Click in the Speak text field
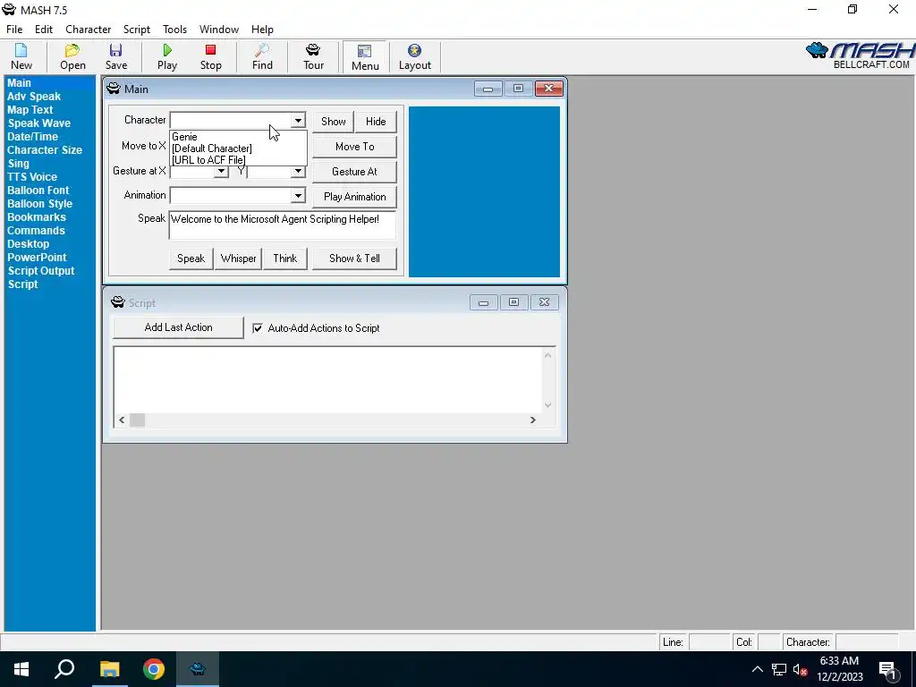Viewport: 916px width, 687px height. pyautogui.click(x=282, y=225)
